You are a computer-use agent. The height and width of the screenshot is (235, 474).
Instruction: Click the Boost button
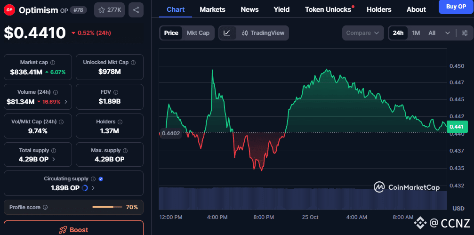pyautogui.click(x=73, y=229)
